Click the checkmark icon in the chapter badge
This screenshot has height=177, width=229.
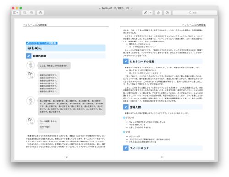pos(28,43)
